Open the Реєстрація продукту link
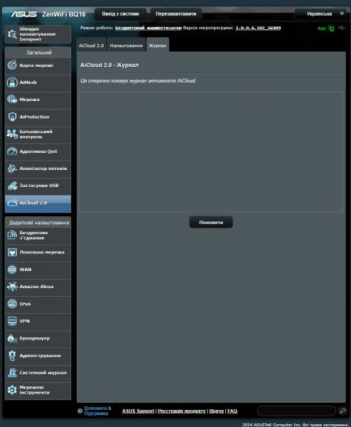Image resolution: width=351 pixels, height=427 pixels. point(182,411)
